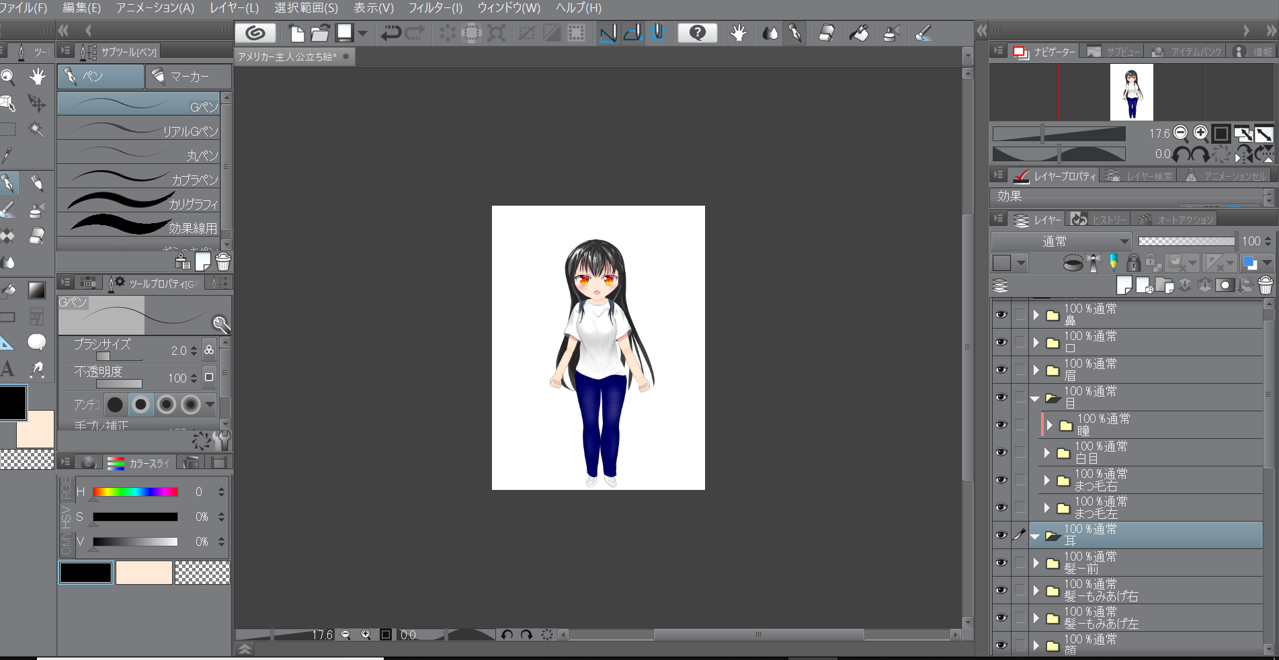Collapse the 目 layer folder
The image size is (1279, 660).
click(1035, 398)
